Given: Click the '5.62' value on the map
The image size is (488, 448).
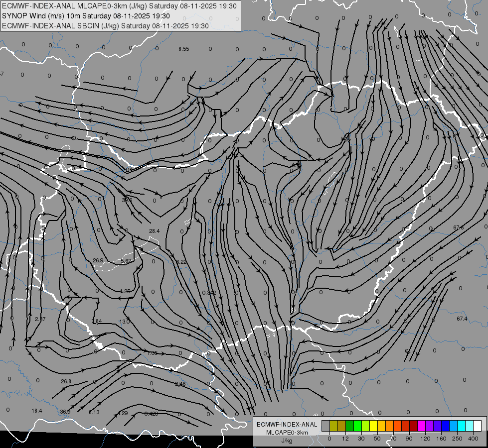Looking at the screenshot, I should coord(126,261).
